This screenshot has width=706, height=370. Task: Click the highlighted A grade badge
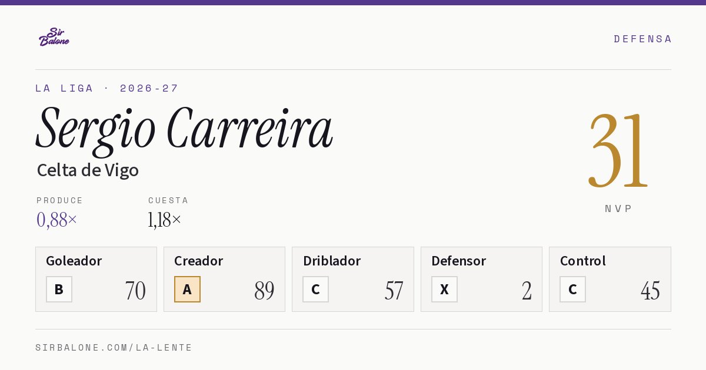point(187,289)
